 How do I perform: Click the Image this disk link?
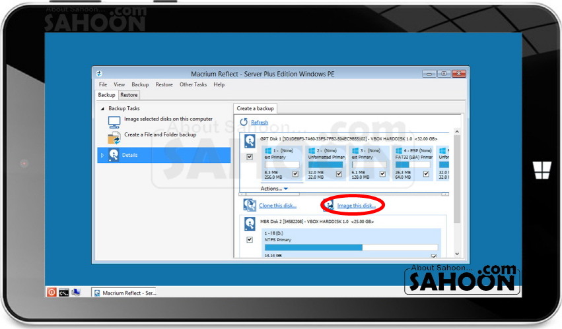pyautogui.click(x=356, y=206)
